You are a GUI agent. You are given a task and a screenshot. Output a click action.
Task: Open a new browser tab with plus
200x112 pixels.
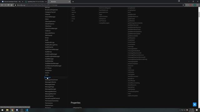[73, 2]
